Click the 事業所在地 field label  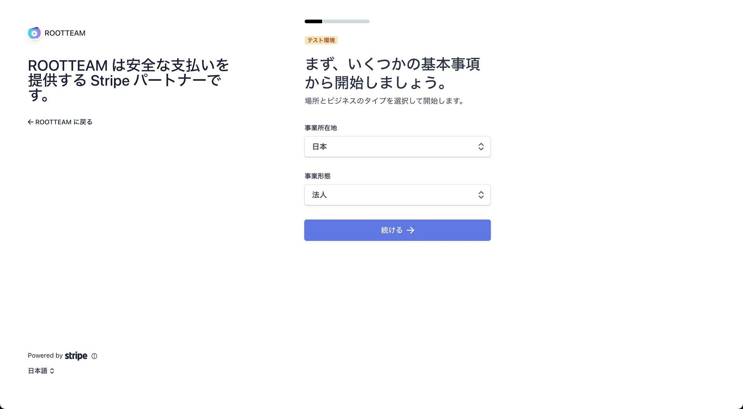321,128
